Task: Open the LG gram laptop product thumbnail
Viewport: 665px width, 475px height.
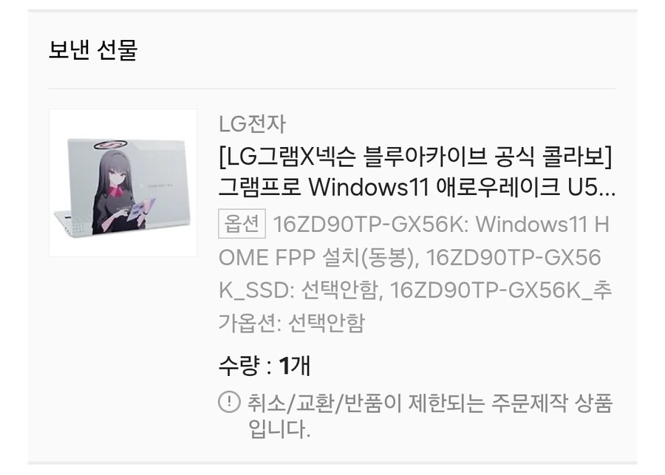Action: pos(123,182)
